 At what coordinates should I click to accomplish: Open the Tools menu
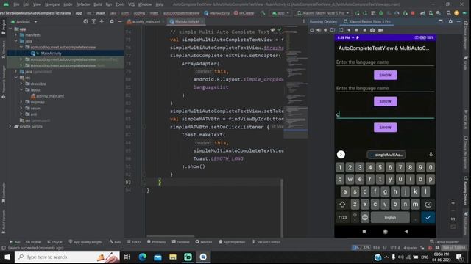120,4
